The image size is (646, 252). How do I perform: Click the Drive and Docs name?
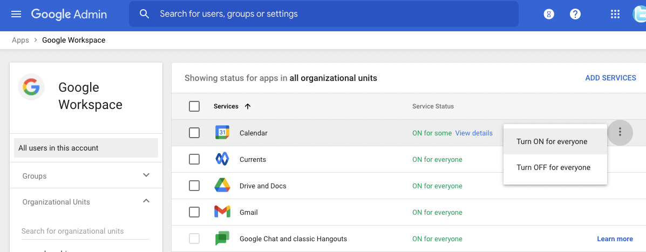click(x=263, y=186)
